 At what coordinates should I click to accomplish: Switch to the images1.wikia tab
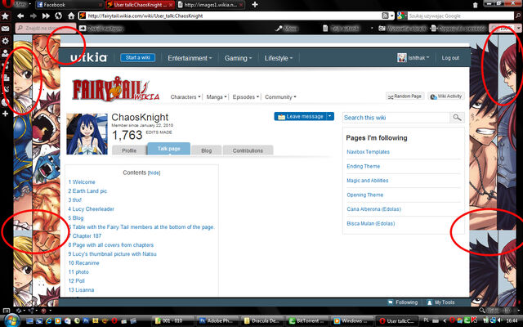(x=211, y=5)
